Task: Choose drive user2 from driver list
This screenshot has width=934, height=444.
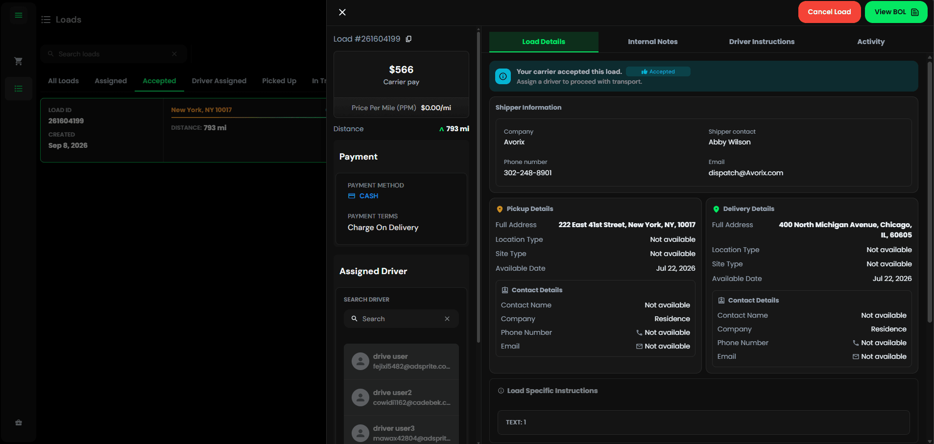Action: [x=401, y=397]
